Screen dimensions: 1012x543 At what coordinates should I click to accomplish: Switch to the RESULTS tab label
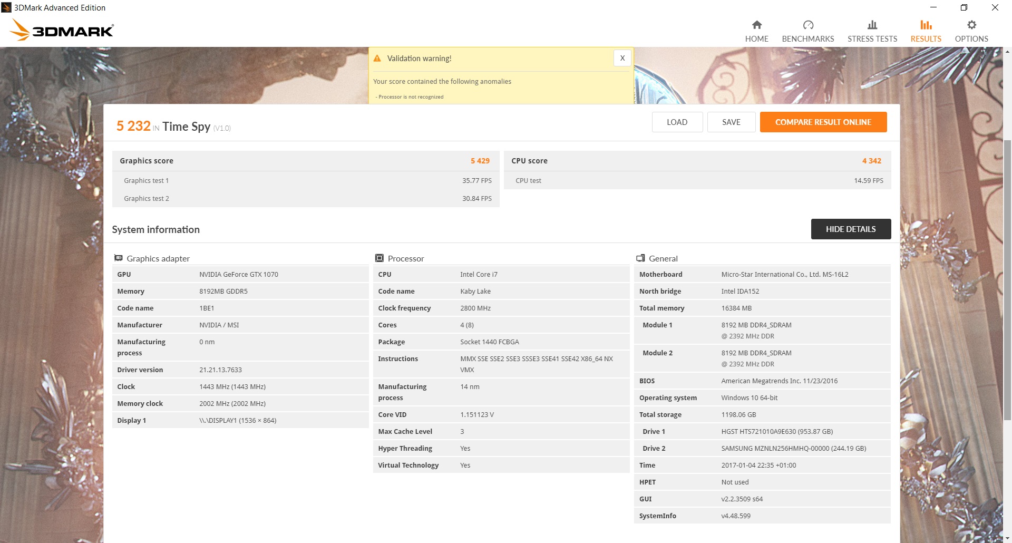[926, 39]
